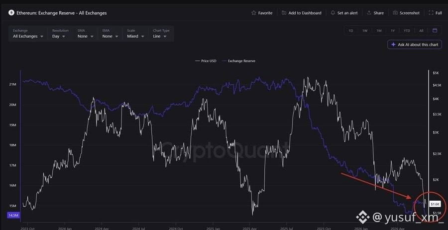The width and height of the screenshot is (448, 230).
Task: Open the Exchange dropdown set to All Exchanges
Action: click(x=28, y=34)
